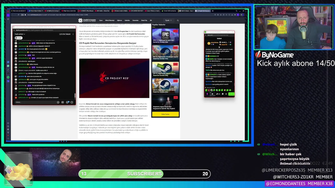335x188 pixels.
Task: Click the sidebar heart icon at bottom left
Action: tap(8, 123)
